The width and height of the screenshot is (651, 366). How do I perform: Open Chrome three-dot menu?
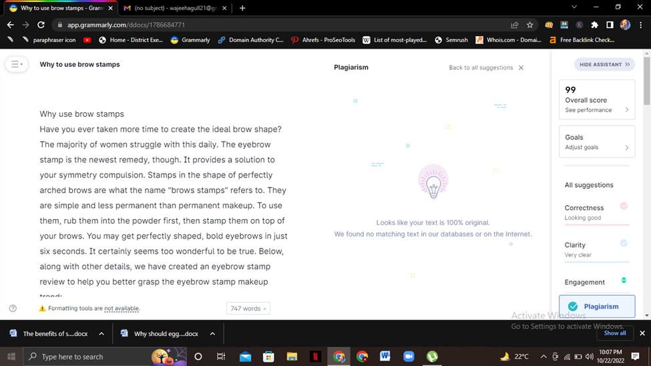[x=640, y=25]
